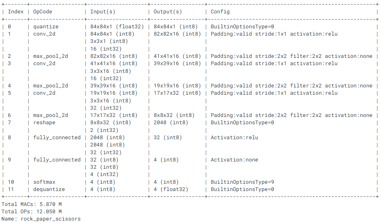Click the OpCode column header
The height and width of the screenshot is (223, 381).
pyautogui.click(x=43, y=12)
